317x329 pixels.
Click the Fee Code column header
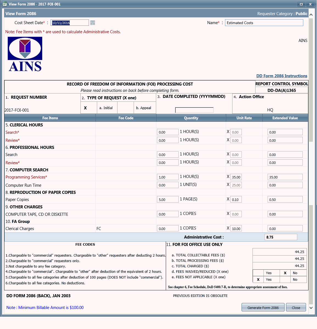coord(126,118)
